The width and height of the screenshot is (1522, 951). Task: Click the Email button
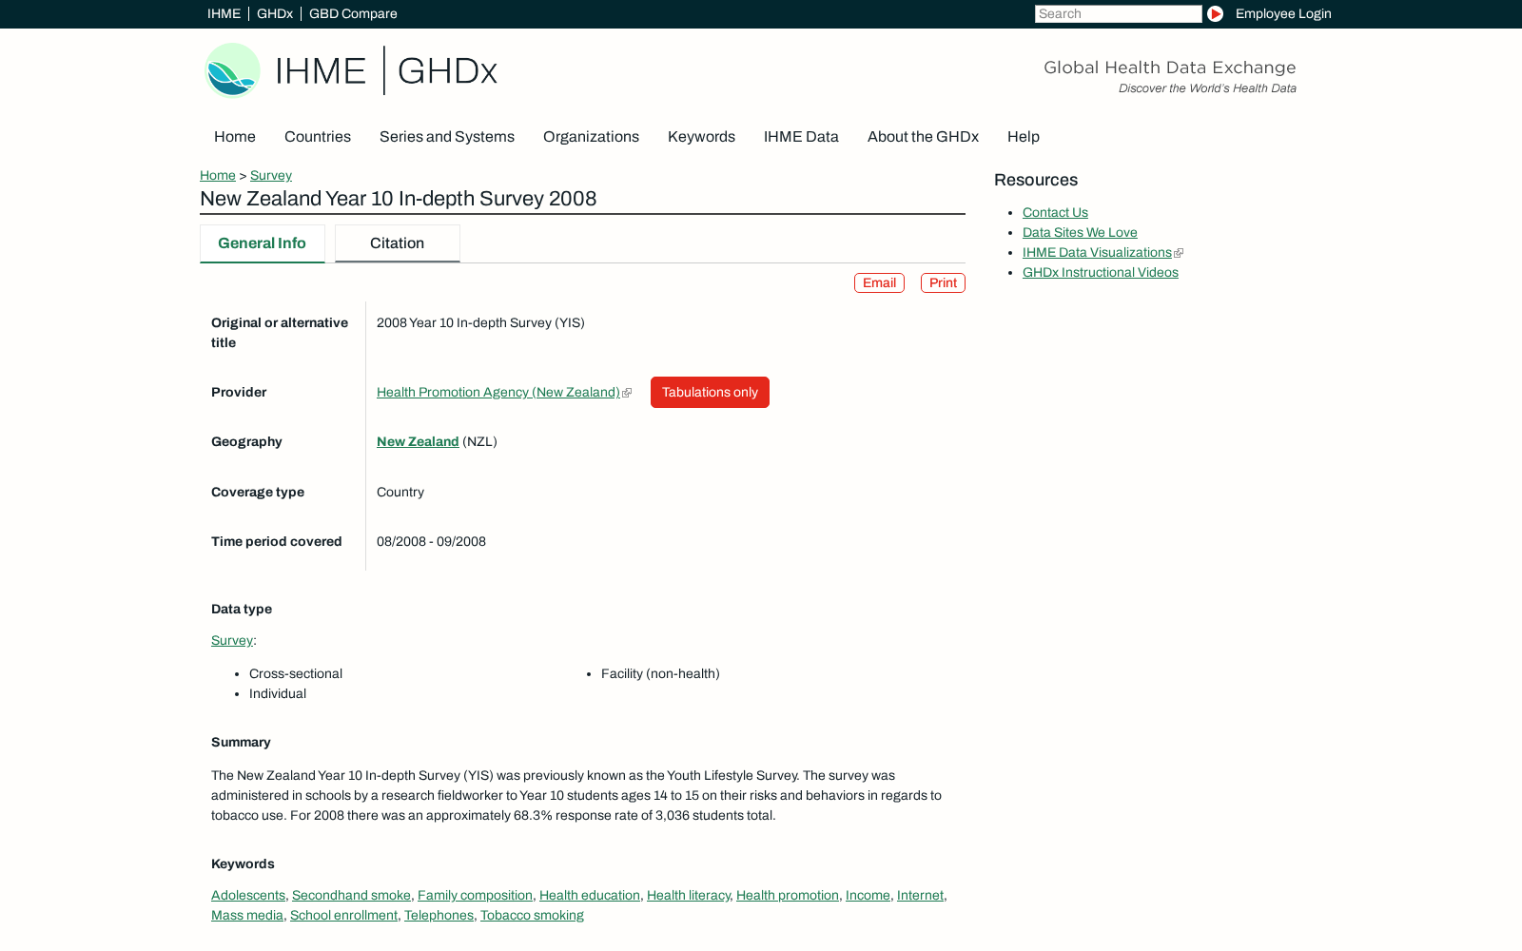click(x=879, y=282)
